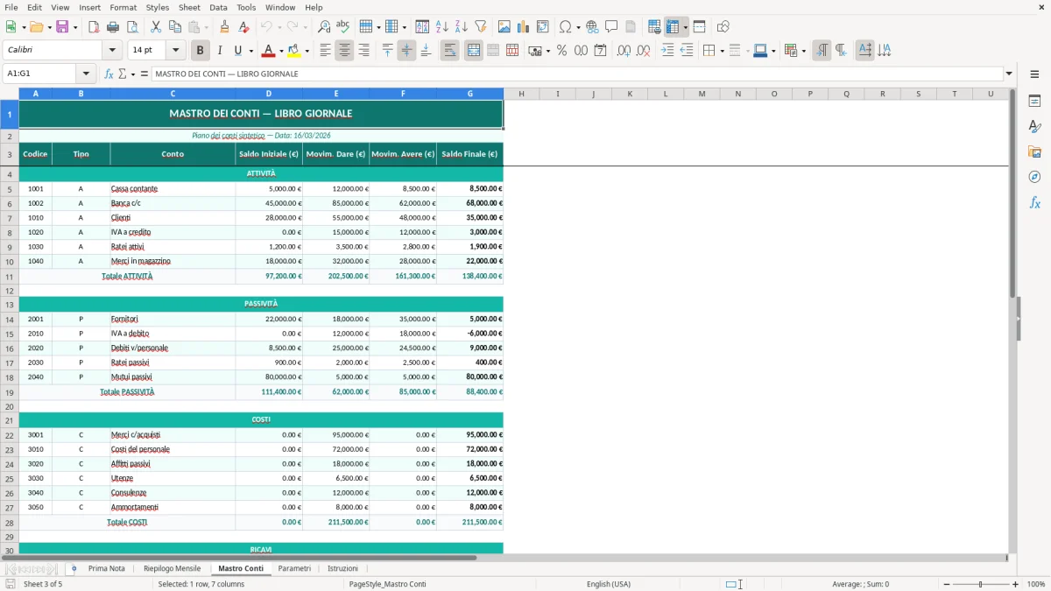Expand the formula bar

click(x=1009, y=74)
